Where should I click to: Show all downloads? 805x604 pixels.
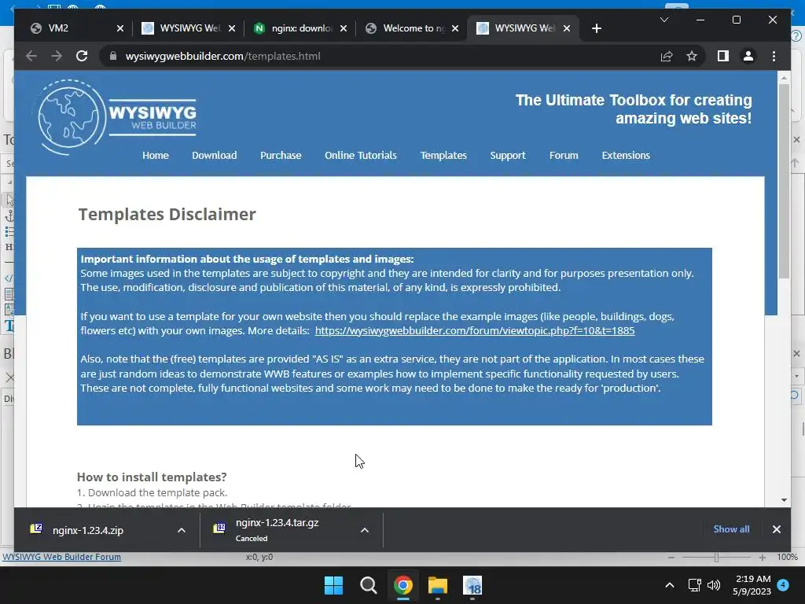(x=731, y=529)
